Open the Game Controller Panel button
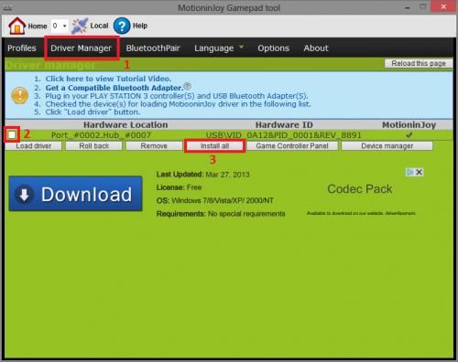458x362 pixels. 292,146
